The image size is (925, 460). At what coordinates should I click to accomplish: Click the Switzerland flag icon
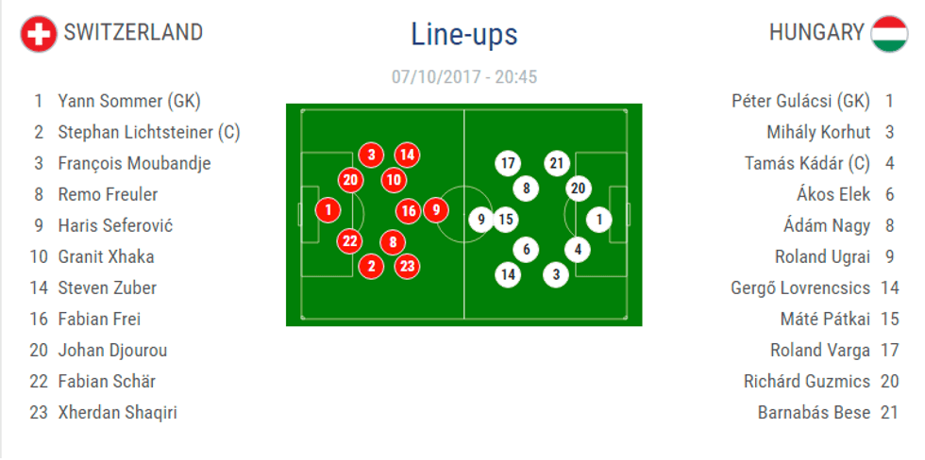tap(39, 34)
